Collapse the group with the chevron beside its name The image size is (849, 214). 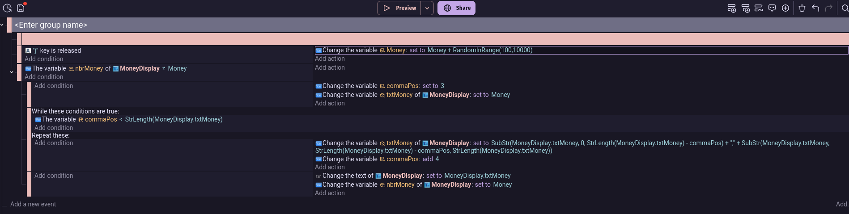(2, 25)
